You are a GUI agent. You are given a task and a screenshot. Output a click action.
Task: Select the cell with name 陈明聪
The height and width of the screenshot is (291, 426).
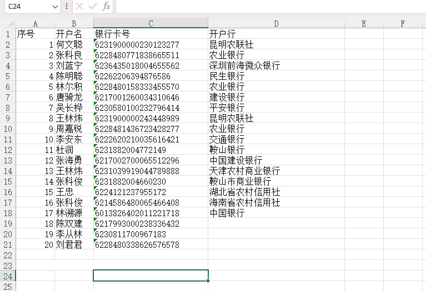point(74,76)
